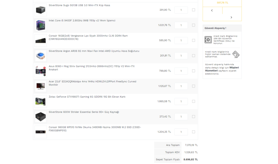Click the 273,42 TL power supply price

click(x=165, y=117)
